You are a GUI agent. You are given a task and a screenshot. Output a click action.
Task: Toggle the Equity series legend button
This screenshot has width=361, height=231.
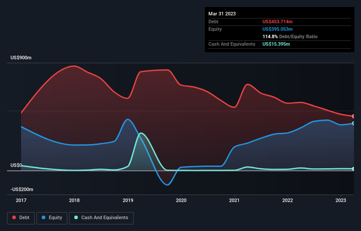(x=52, y=218)
